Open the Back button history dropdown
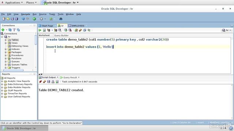Viewport: 234px width, 131px height. [x=38, y=19]
